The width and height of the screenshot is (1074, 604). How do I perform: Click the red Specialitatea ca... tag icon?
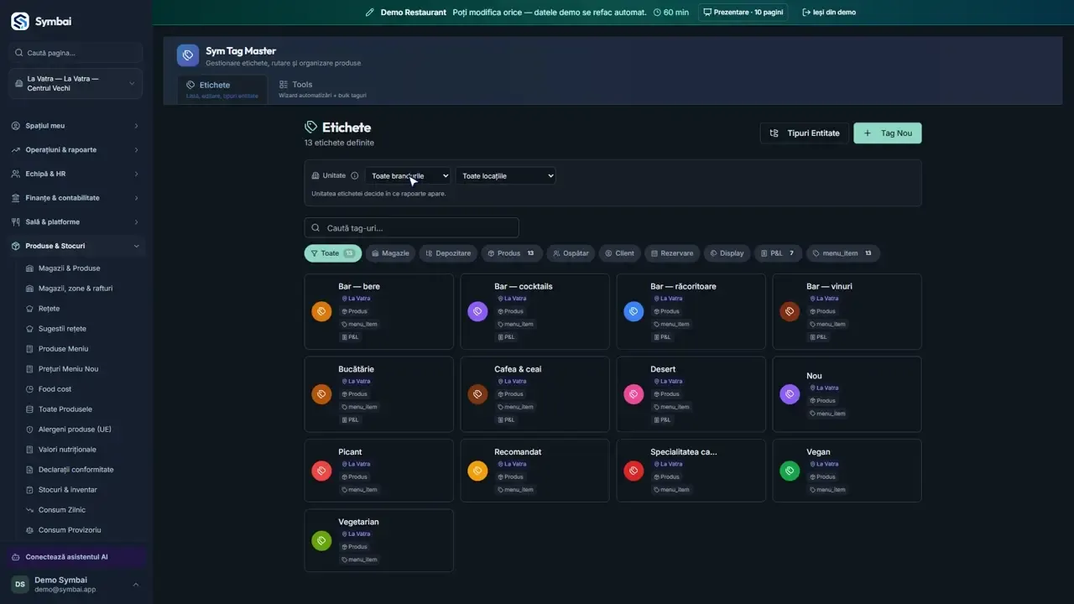click(633, 471)
